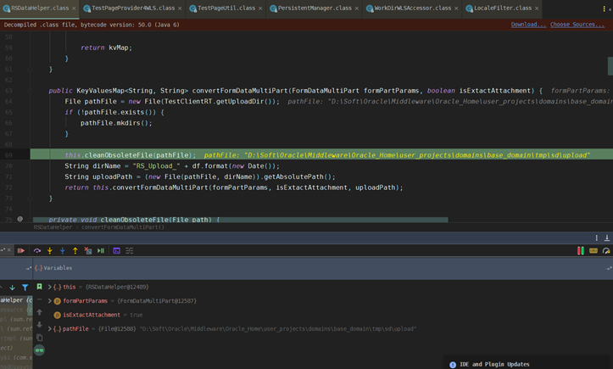The image size is (613, 369).
Task: Toggle breakpoint marker at cleanObsoleteFile method
Action: point(20,220)
